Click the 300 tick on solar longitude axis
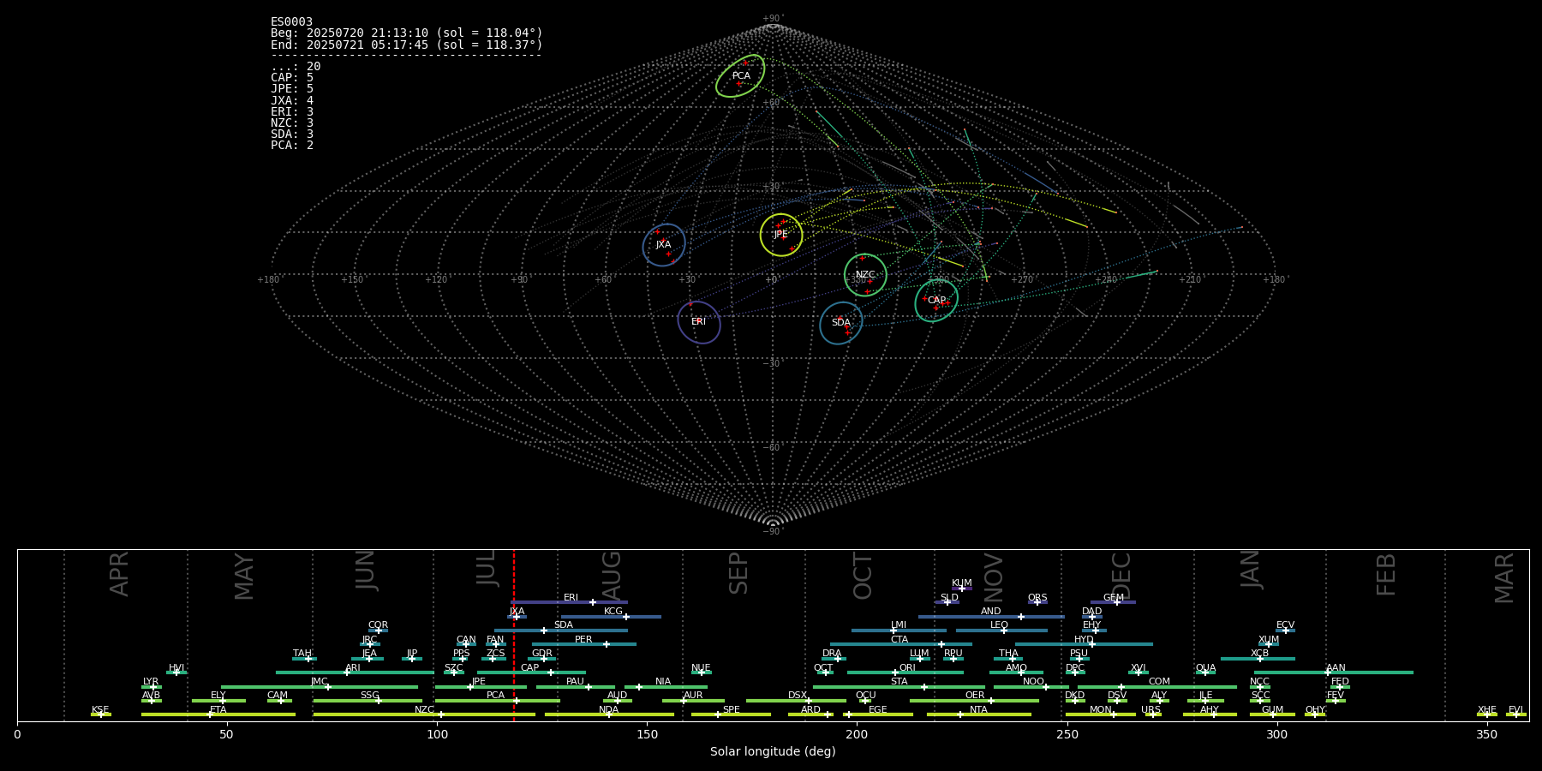1542x771 pixels. point(1276,734)
